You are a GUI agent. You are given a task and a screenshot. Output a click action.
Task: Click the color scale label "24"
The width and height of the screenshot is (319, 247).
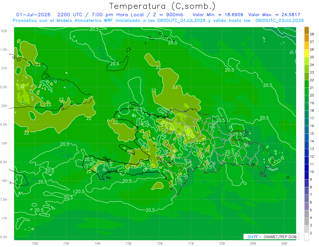(312, 65)
